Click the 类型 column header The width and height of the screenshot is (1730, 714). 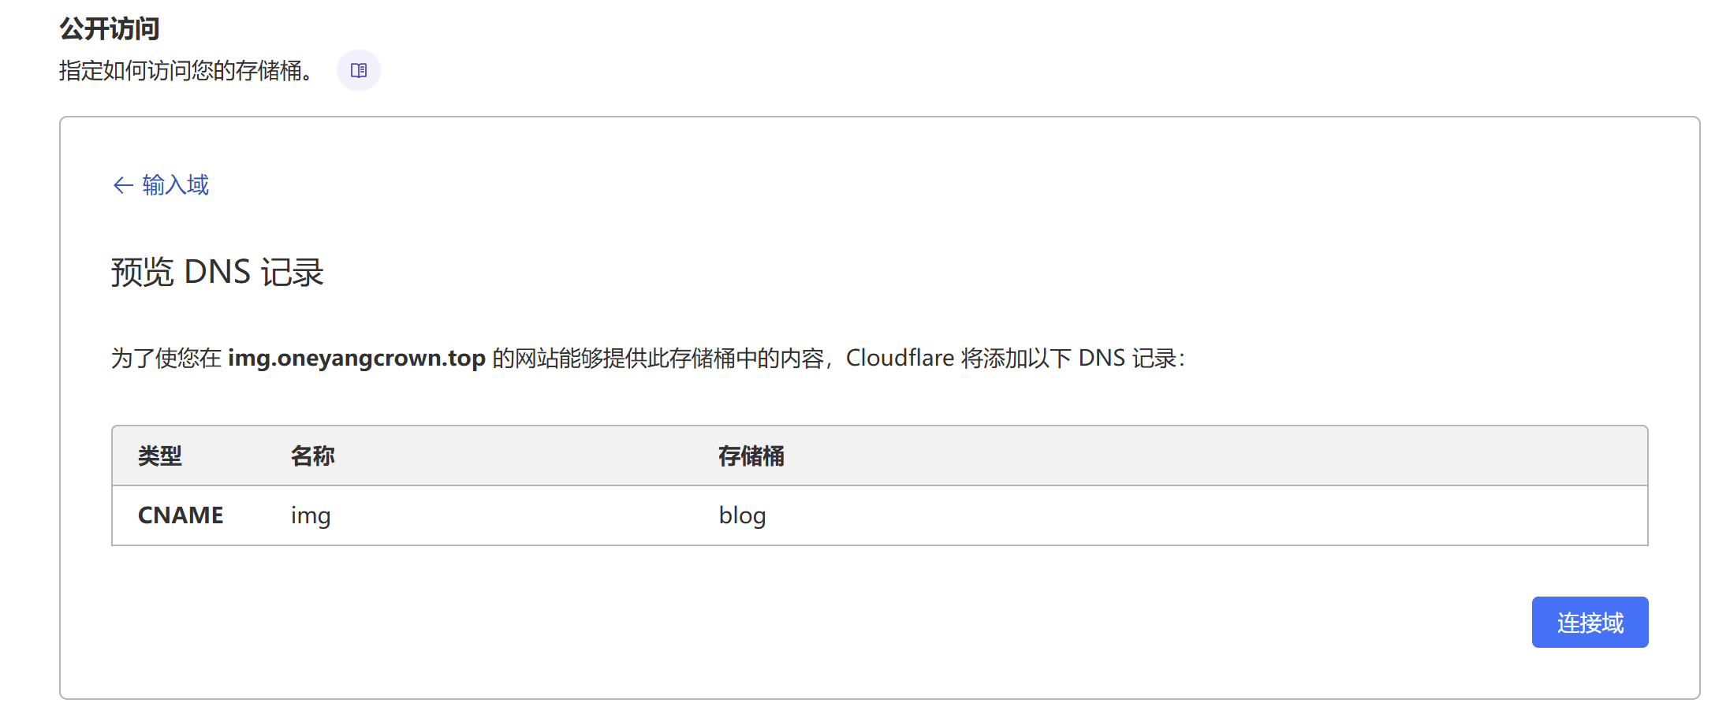tap(160, 456)
